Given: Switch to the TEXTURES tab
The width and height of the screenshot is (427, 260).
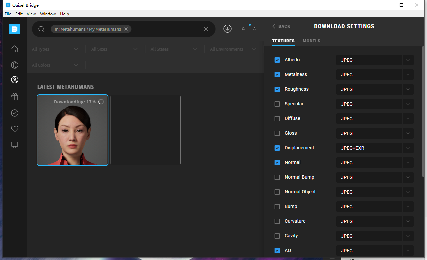Looking at the screenshot, I should [x=283, y=41].
